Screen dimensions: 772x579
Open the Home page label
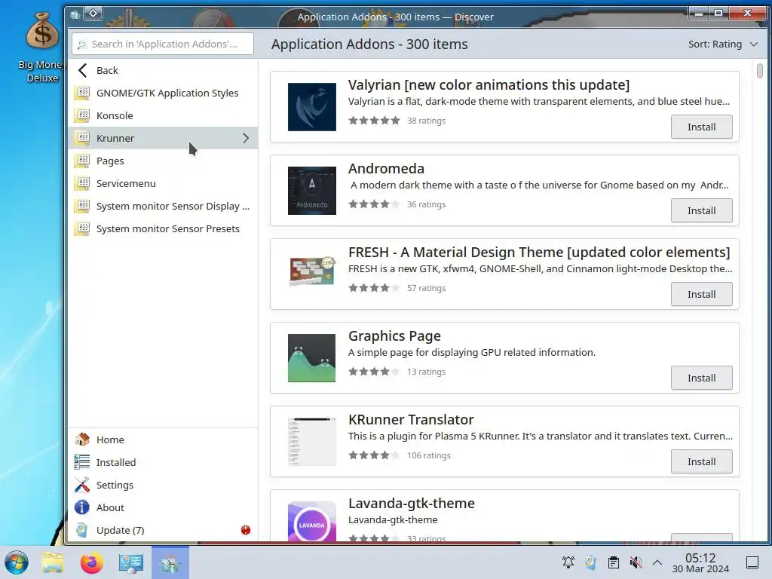coord(110,440)
